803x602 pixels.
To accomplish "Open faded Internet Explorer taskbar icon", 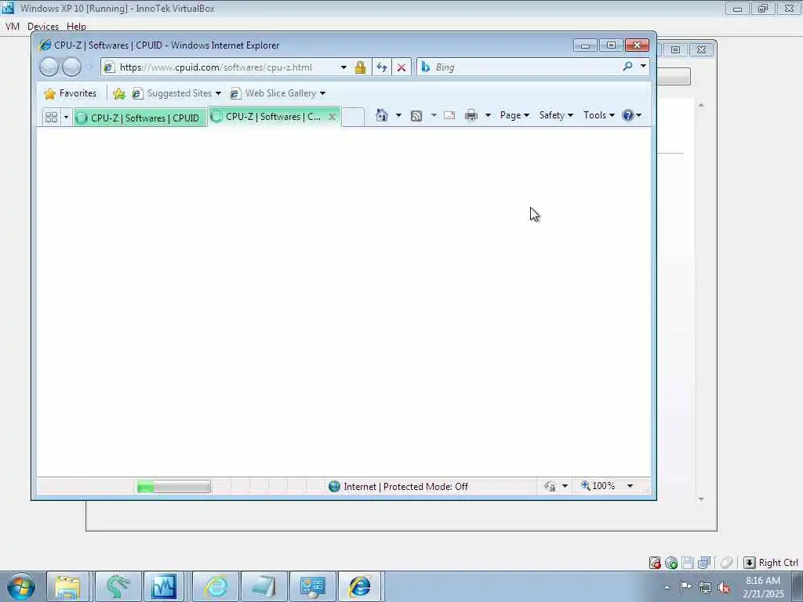I will click(x=216, y=586).
